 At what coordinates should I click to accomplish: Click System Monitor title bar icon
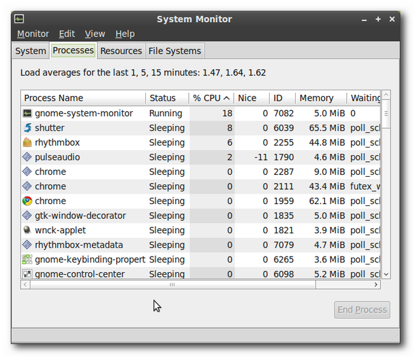coord(19,19)
